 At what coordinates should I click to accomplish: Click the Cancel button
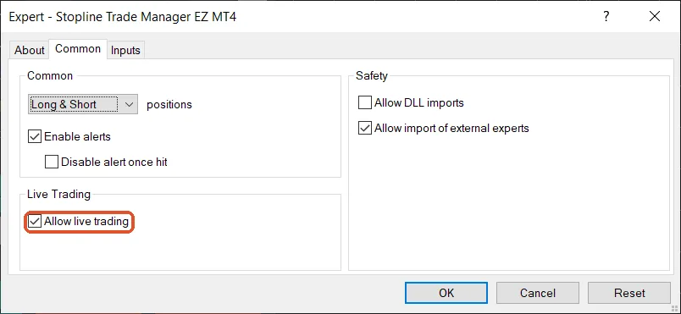coord(538,293)
